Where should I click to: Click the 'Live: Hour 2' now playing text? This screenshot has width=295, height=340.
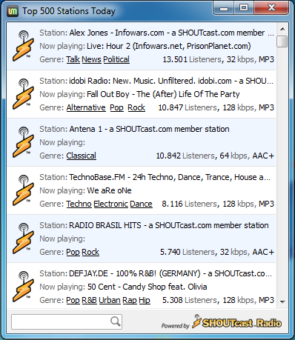[169, 46]
